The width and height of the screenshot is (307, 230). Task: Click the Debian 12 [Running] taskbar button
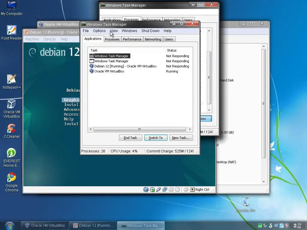click(93, 226)
